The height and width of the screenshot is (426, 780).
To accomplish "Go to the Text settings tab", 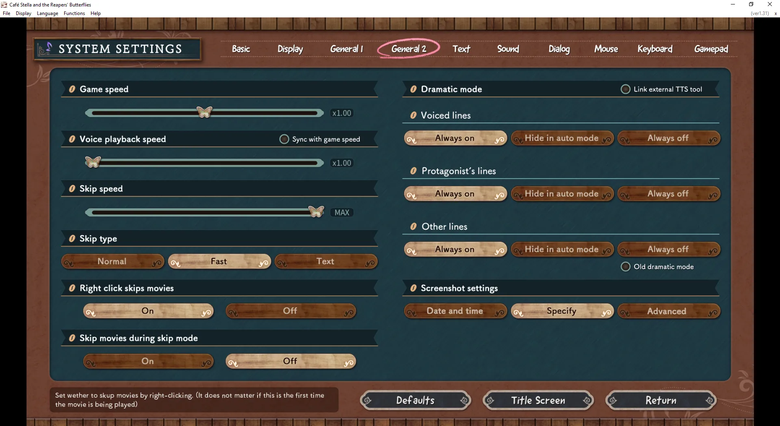I will click(x=461, y=49).
